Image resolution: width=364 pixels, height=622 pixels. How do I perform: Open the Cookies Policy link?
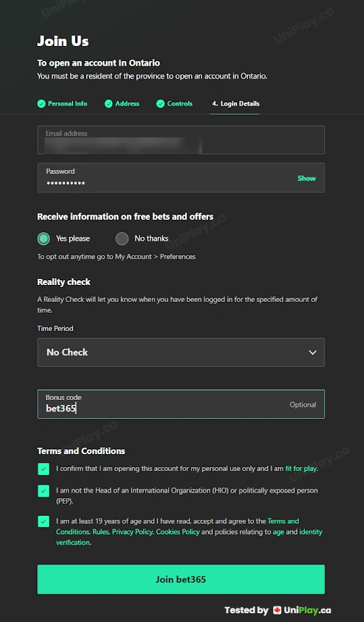pos(178,531)
